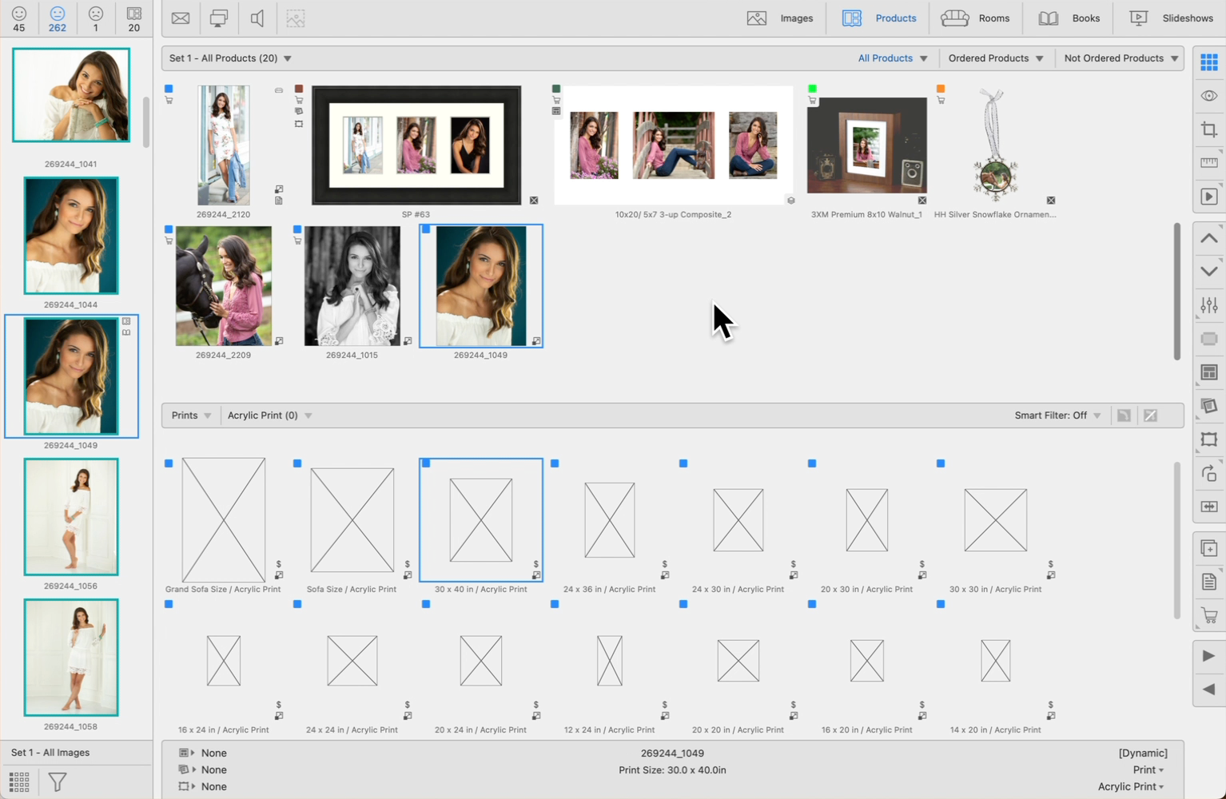Click the email envelope icon in toolbar

click(181, 18)
